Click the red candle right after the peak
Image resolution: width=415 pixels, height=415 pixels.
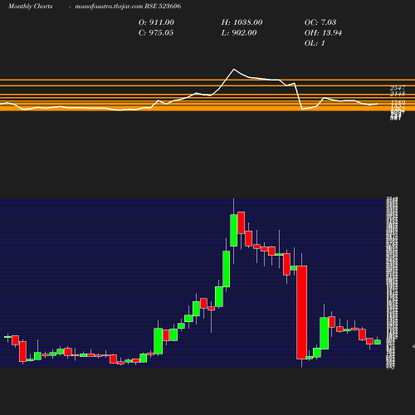tap(242, 222)
